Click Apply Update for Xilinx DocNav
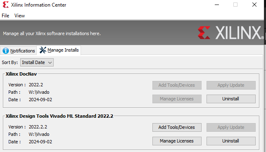The width and height of the screenshot is (266, 152). pyautogui.click(x=231, y=85)
